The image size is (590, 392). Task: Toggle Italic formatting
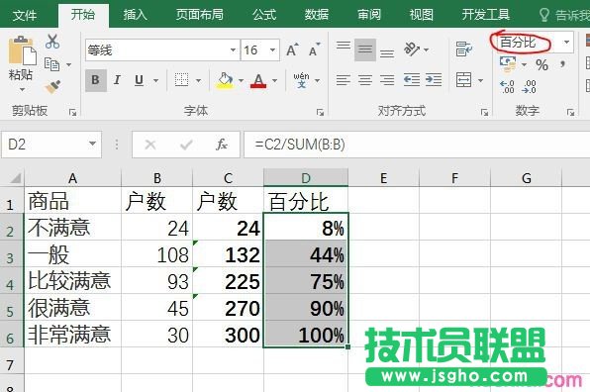click(x=117, y=80)
